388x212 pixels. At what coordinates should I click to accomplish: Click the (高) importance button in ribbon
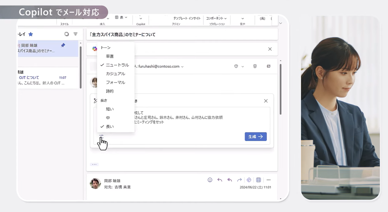pyautogui.click(x=263, y=18)
